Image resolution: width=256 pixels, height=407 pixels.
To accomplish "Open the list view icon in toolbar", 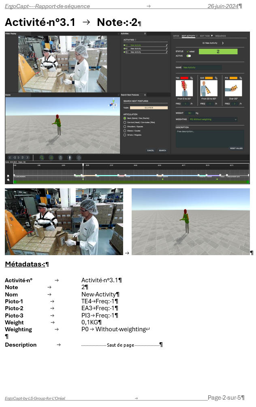I will point(51,158).
